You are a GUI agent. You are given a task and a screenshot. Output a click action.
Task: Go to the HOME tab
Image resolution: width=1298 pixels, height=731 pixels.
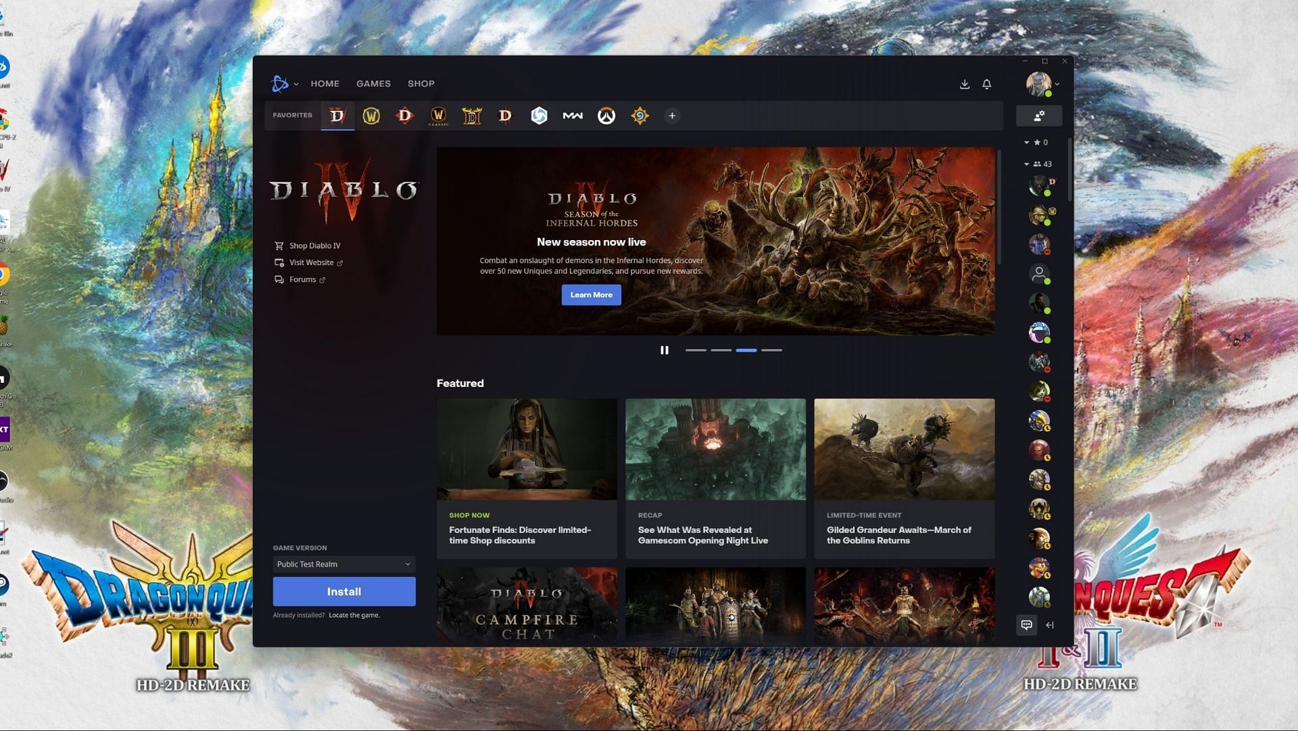[324, 84]
